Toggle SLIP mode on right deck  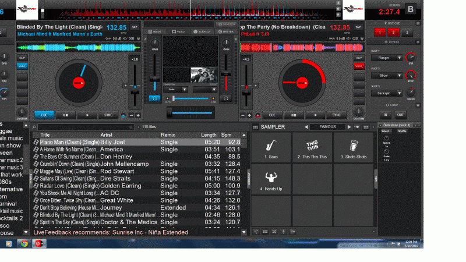click(x=359, y=58)
